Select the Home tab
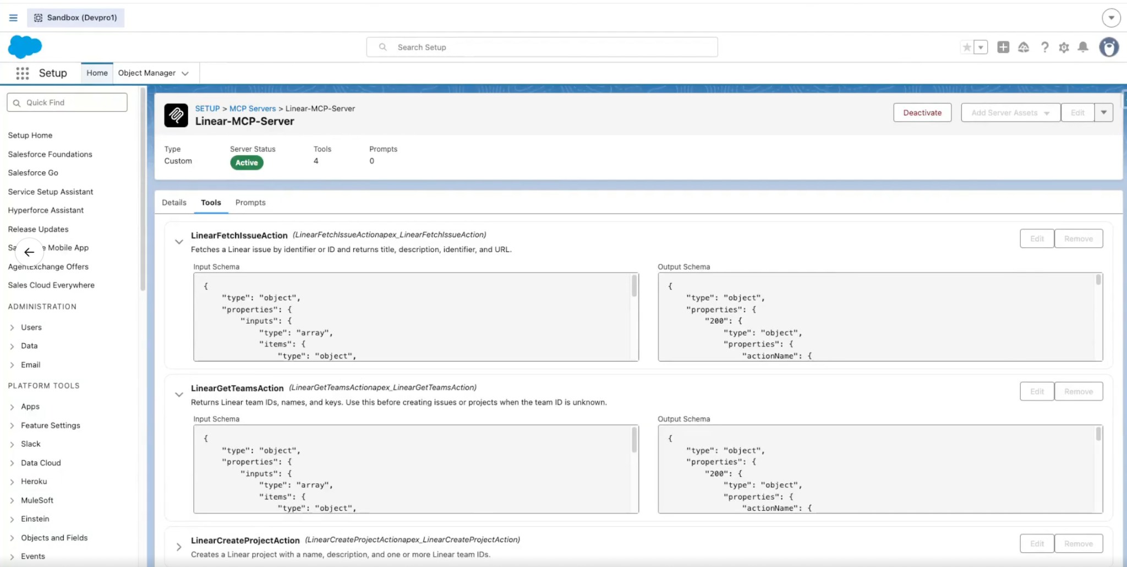The width and height of the screenshot is (1127, 567). click(97, 73)
